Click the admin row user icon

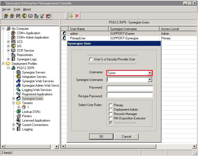tap(64, 34)
